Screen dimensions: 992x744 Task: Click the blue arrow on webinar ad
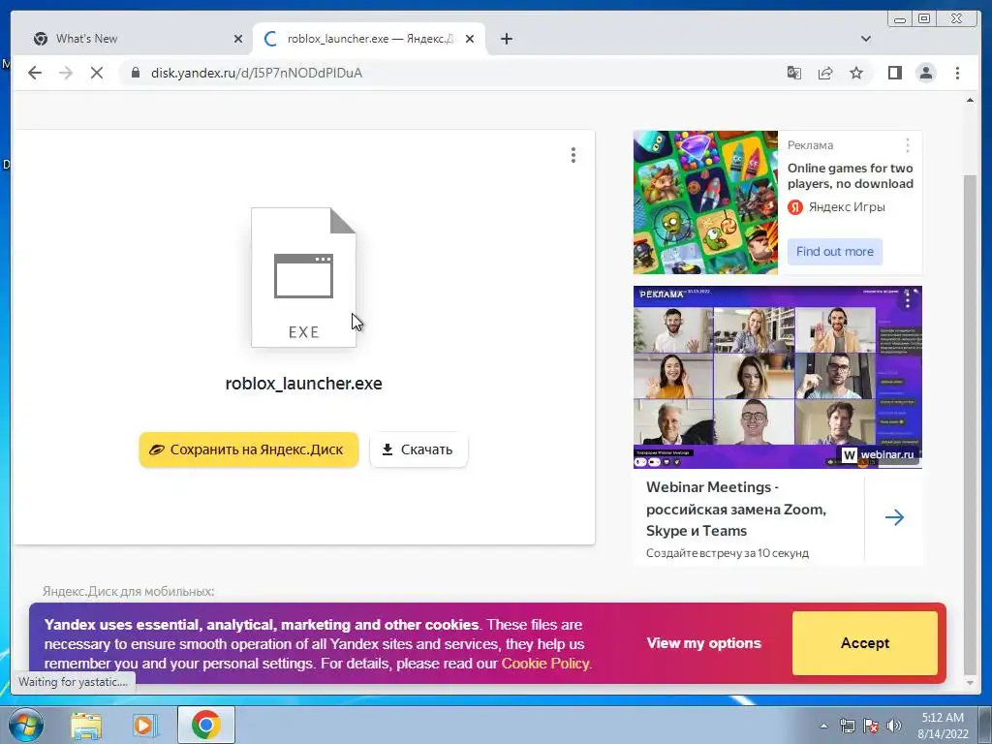coord(894,517)
